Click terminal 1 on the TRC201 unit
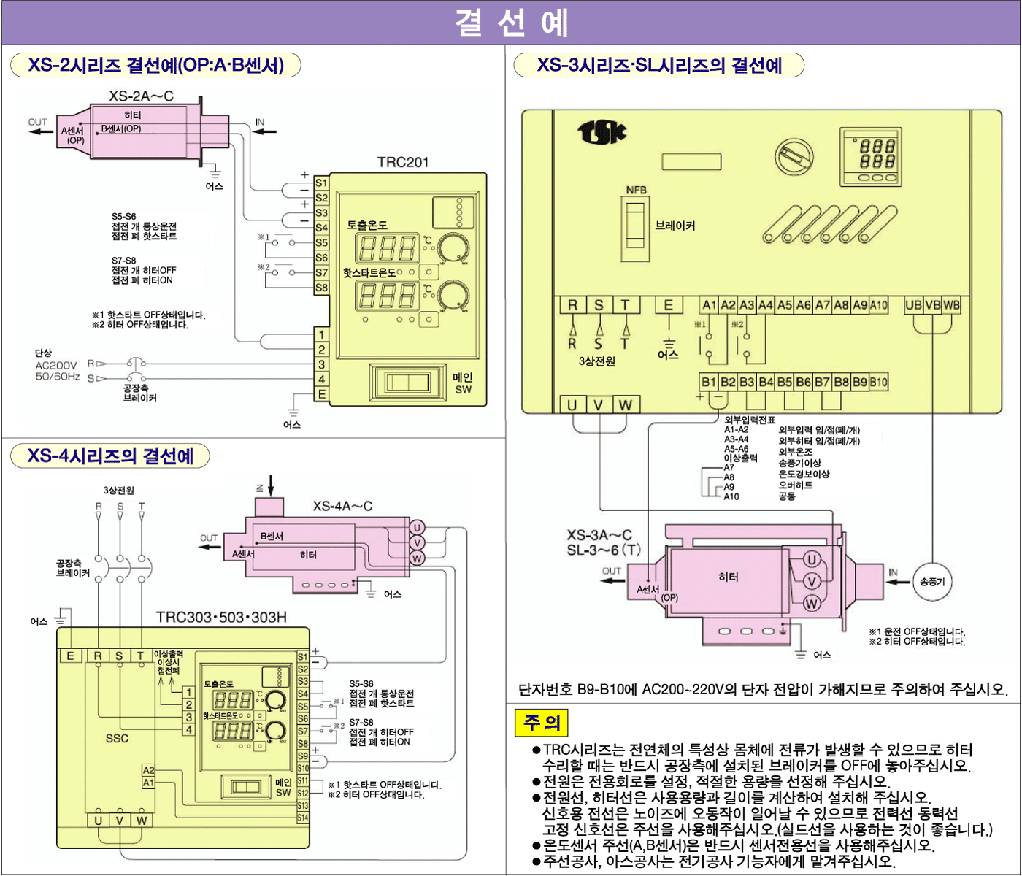 click(321, 334)
